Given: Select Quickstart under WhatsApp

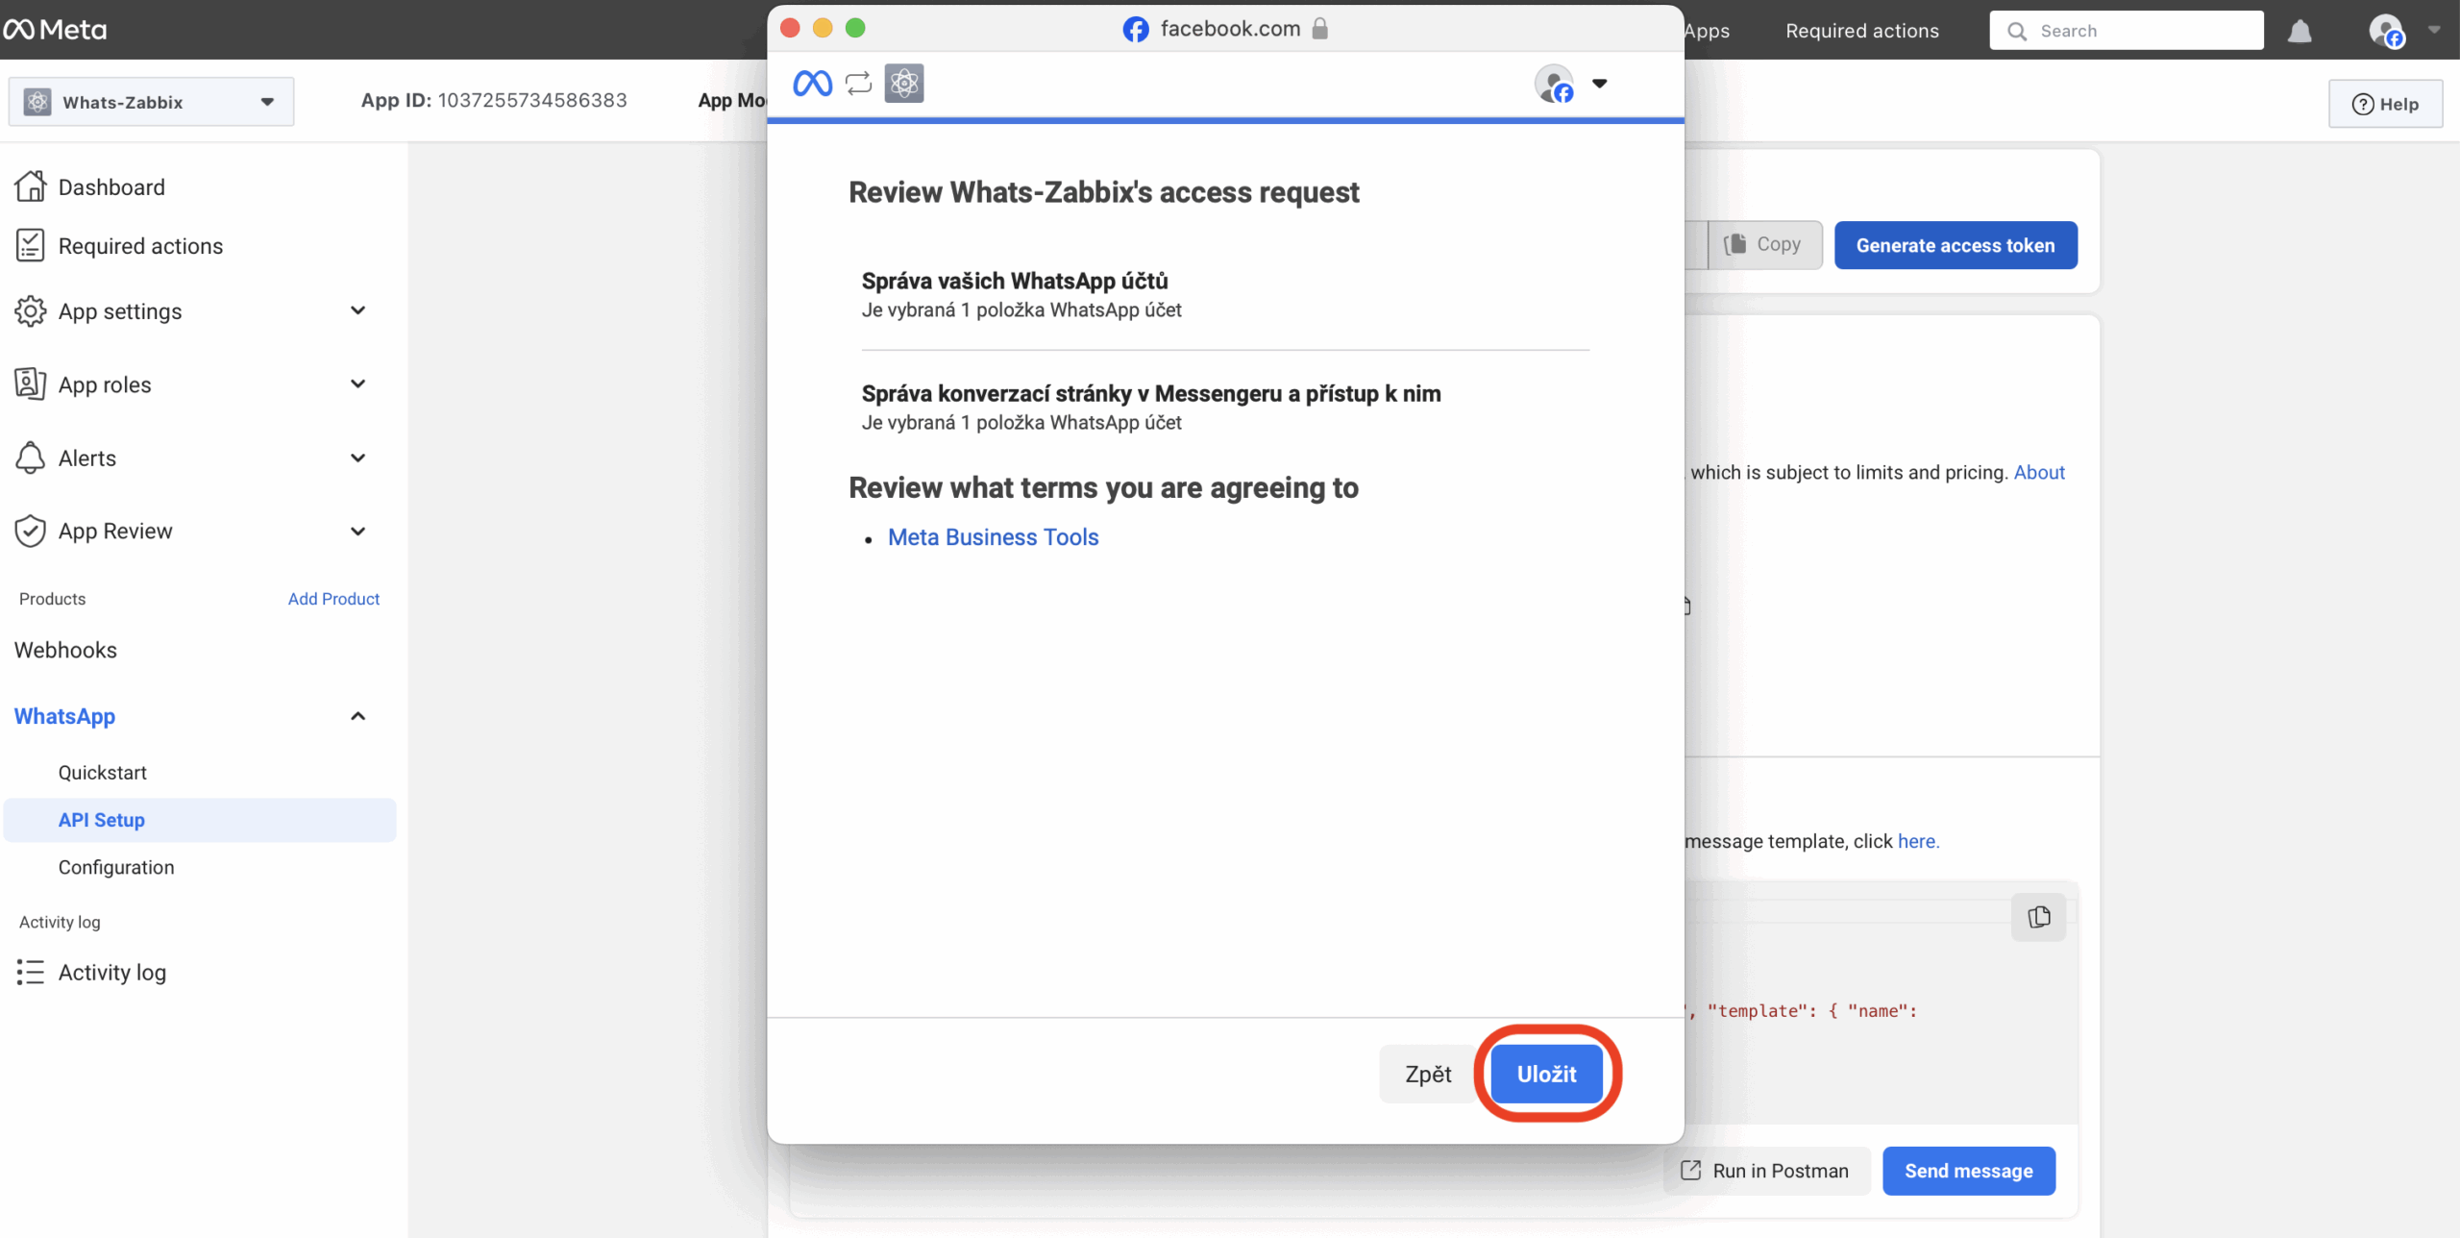Looking at the screenshot, I should pyautogui.click(x=103, y=772).
